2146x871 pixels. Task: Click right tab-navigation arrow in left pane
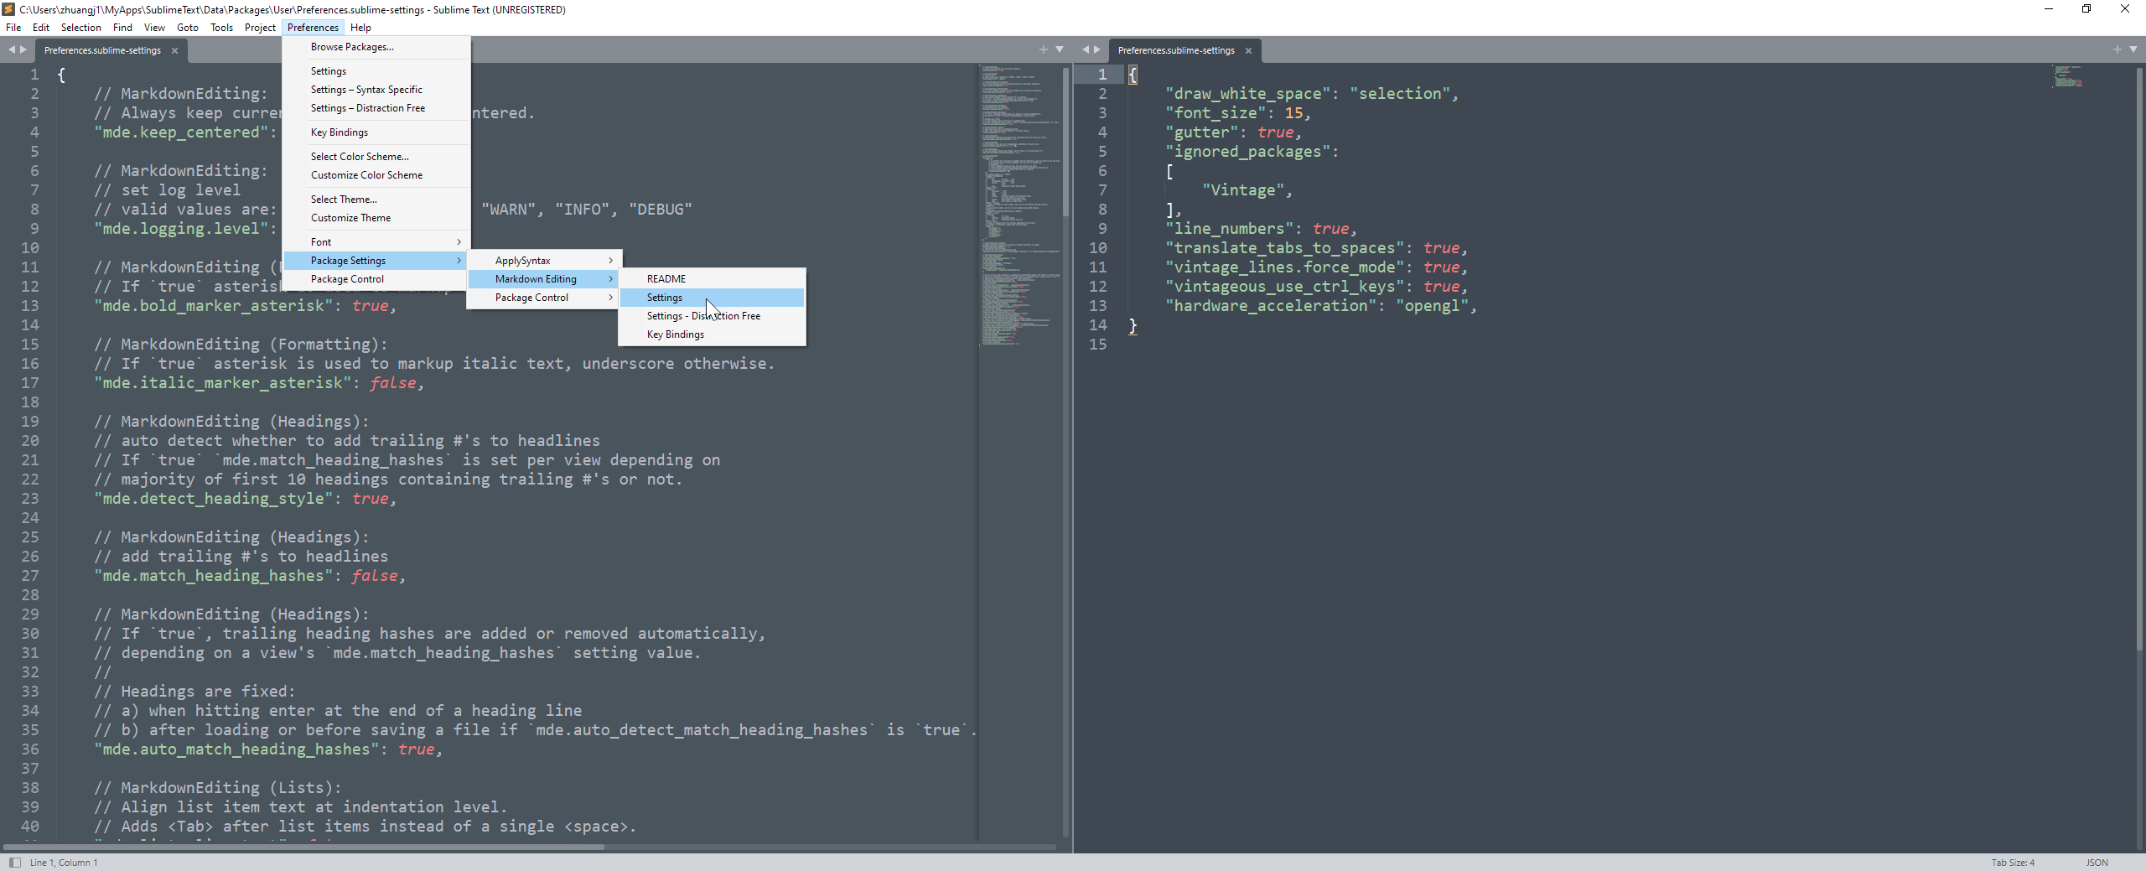(x=23, y=50)
